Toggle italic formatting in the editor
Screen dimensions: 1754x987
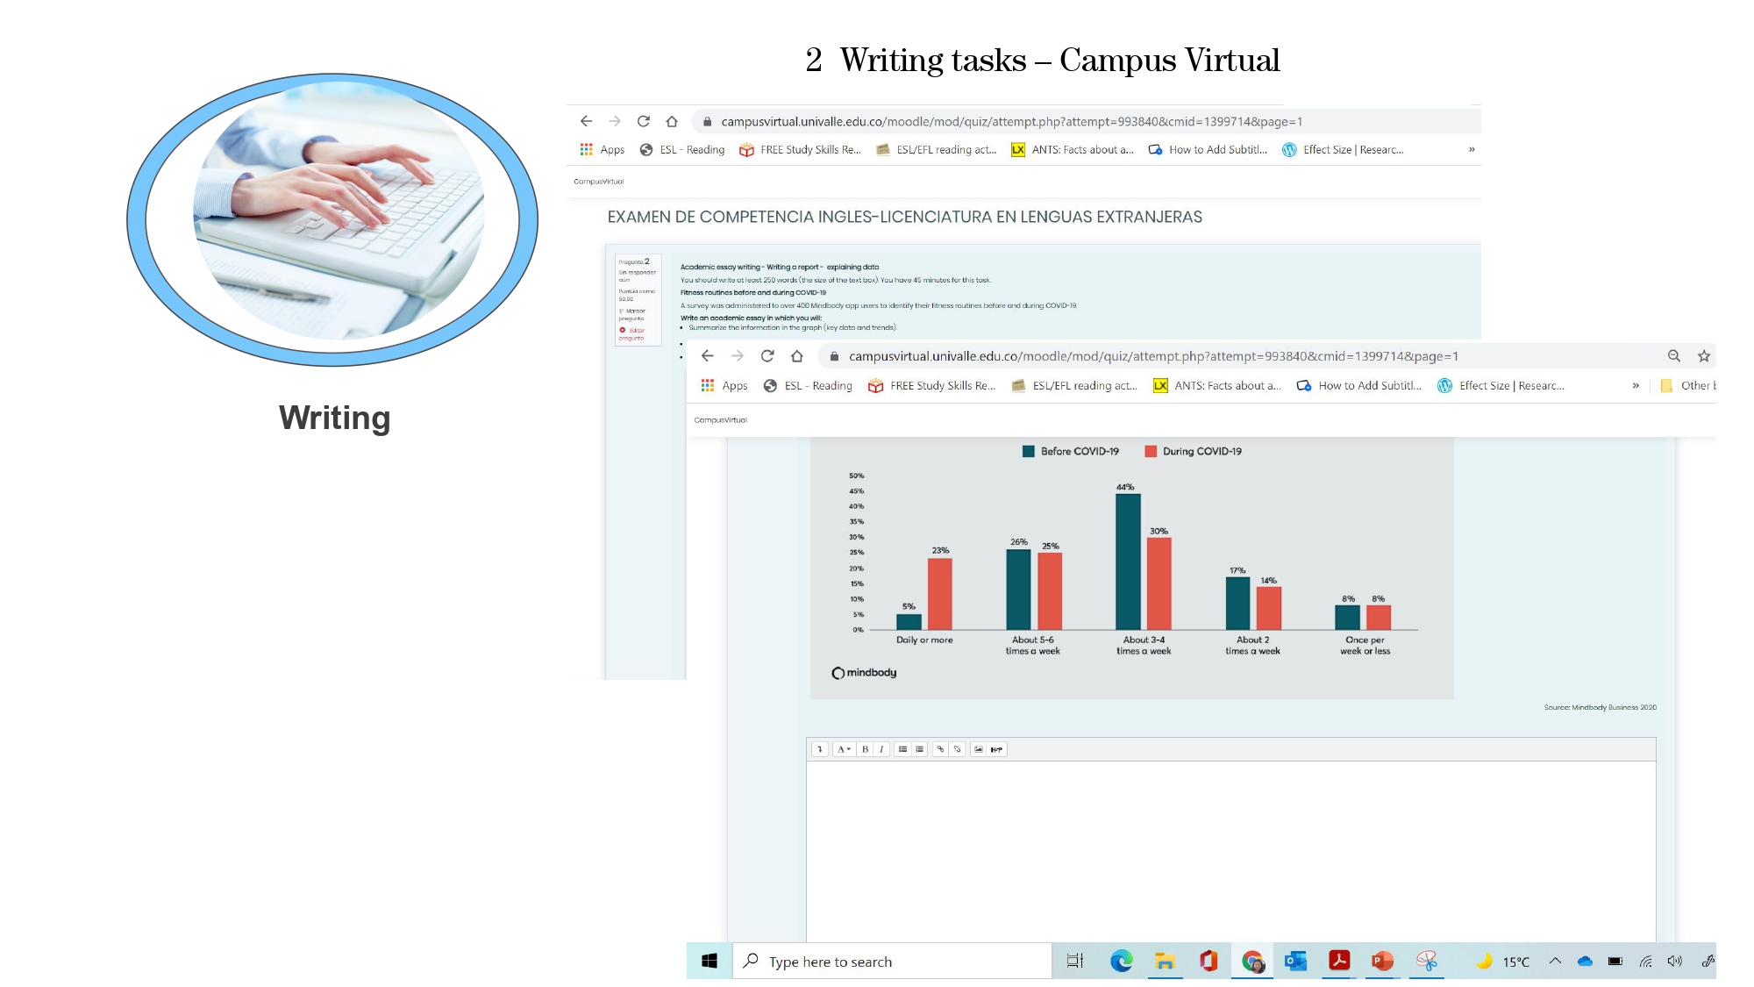click(881, 749)
